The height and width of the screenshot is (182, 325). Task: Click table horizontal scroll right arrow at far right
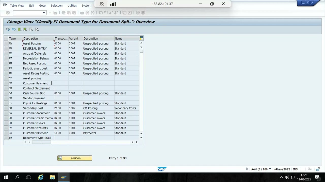(x=137, y=142)
